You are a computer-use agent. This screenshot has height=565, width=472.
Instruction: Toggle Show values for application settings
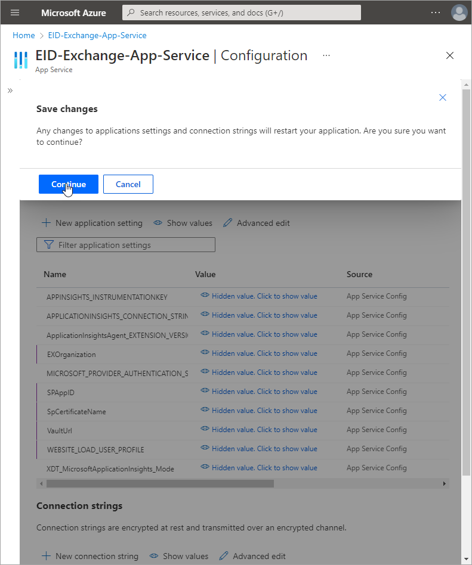coord(183,223)
